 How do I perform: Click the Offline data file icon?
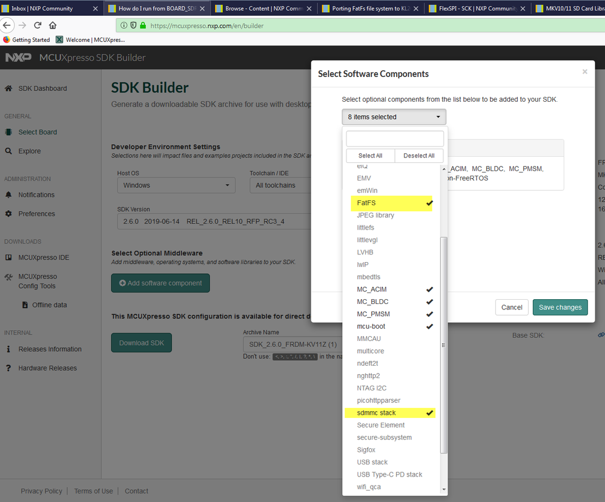[25, 305]
